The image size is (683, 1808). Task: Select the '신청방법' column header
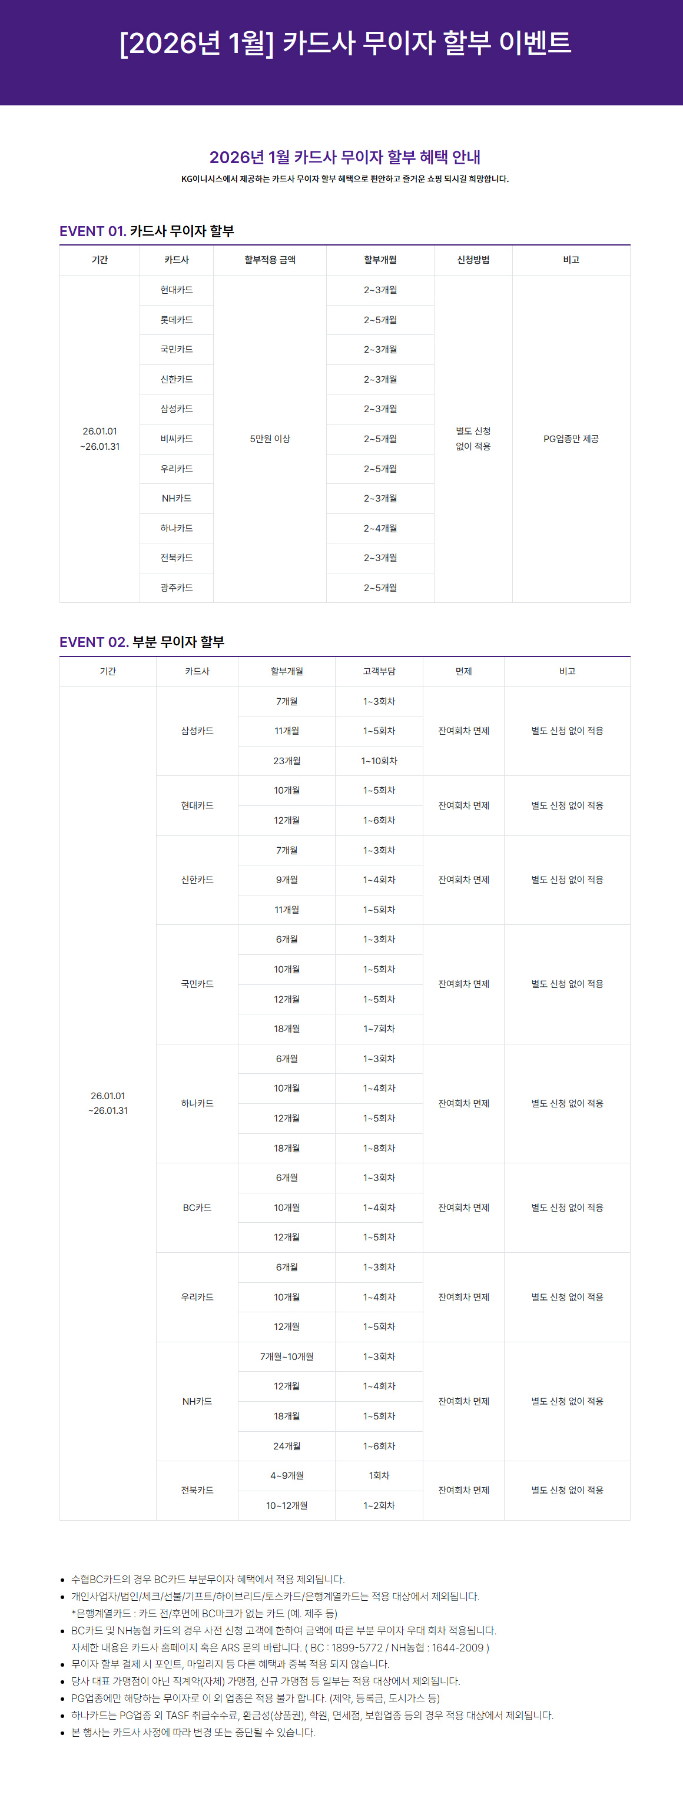coord(473,260)
